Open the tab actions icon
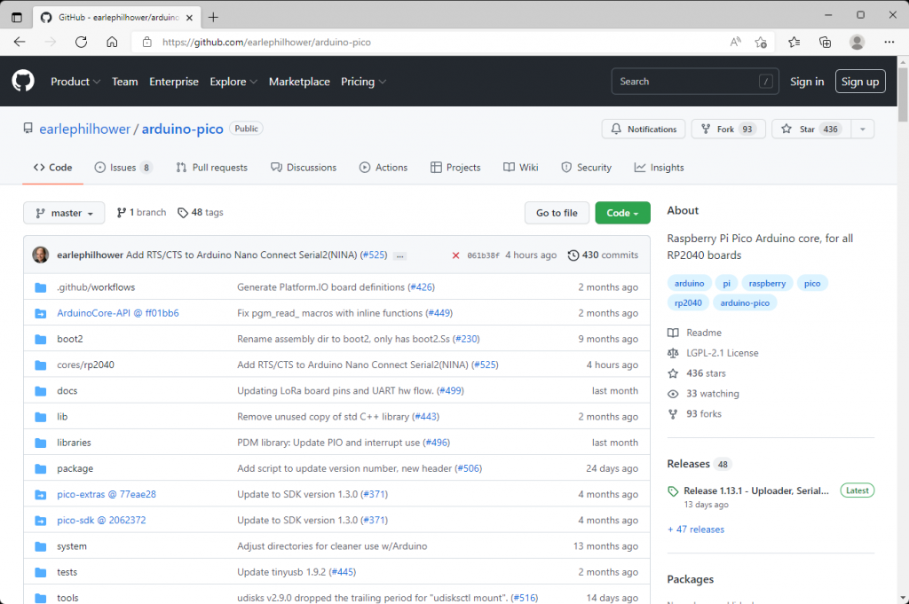Image resolution: width=909 pixels, height=604 pixels. pos(17,18)
